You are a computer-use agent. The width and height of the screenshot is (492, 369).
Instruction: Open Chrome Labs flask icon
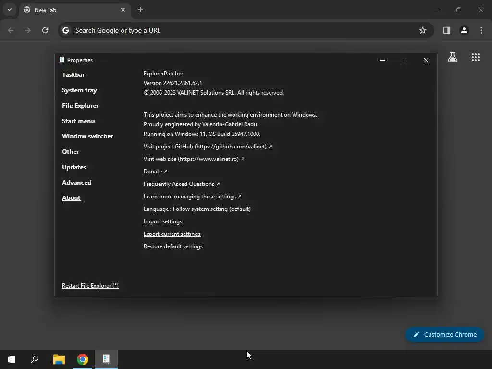tap(453, 57)
